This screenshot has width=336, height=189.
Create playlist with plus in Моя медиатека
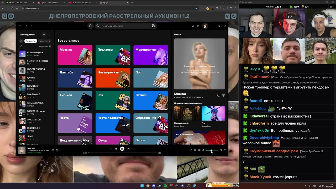44,34
